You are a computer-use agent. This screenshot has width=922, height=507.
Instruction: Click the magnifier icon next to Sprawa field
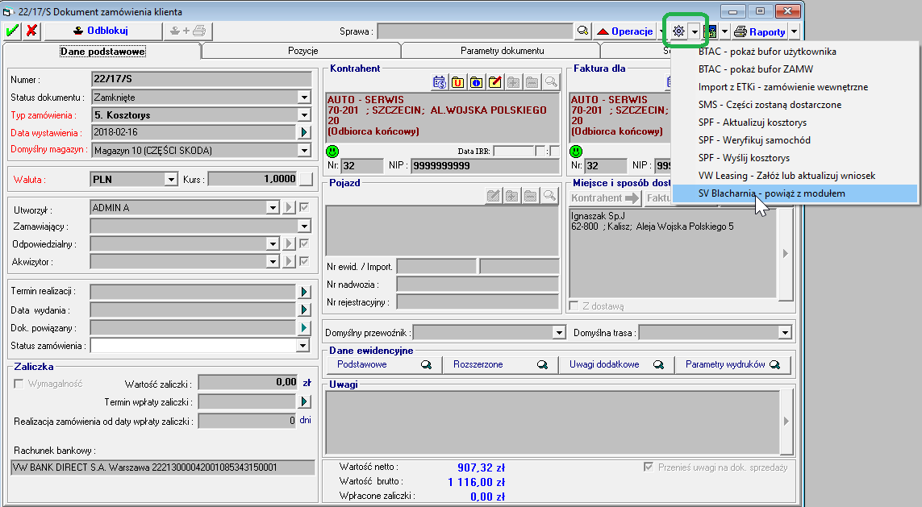coord(582,31)
